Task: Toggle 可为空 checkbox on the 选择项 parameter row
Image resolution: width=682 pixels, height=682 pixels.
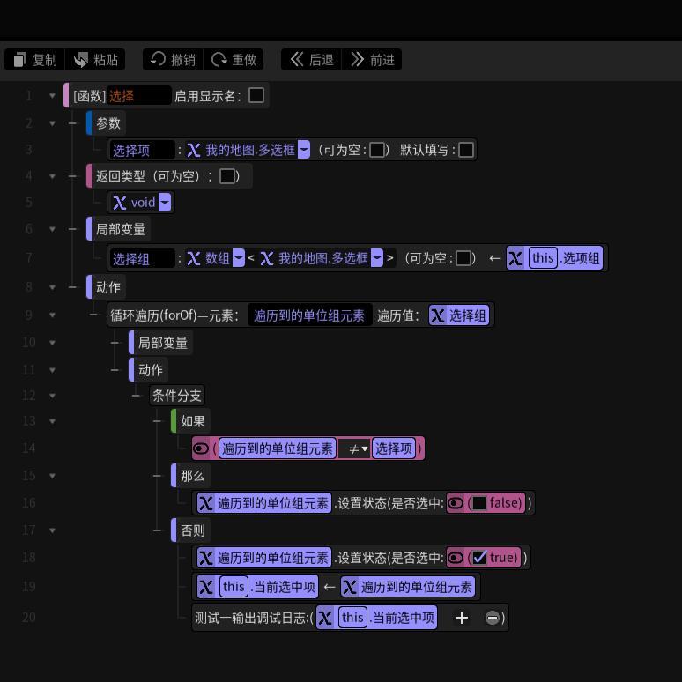Action: 376,150
